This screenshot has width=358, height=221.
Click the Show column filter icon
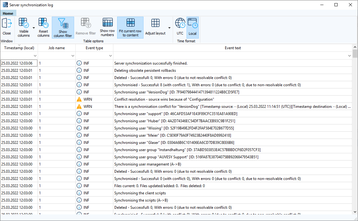pyautogui.click(x=63, y=28)
